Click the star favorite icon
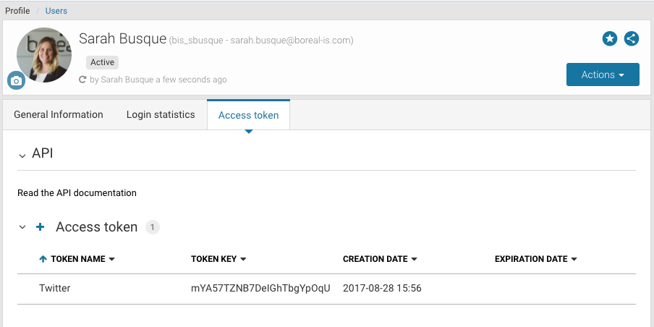Image resolution: width=654 pixels, height=327 pixels. point(610,39)
